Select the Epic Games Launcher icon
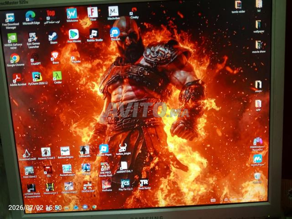The width and height of the screenshot is (292, 219). [33, 37]
